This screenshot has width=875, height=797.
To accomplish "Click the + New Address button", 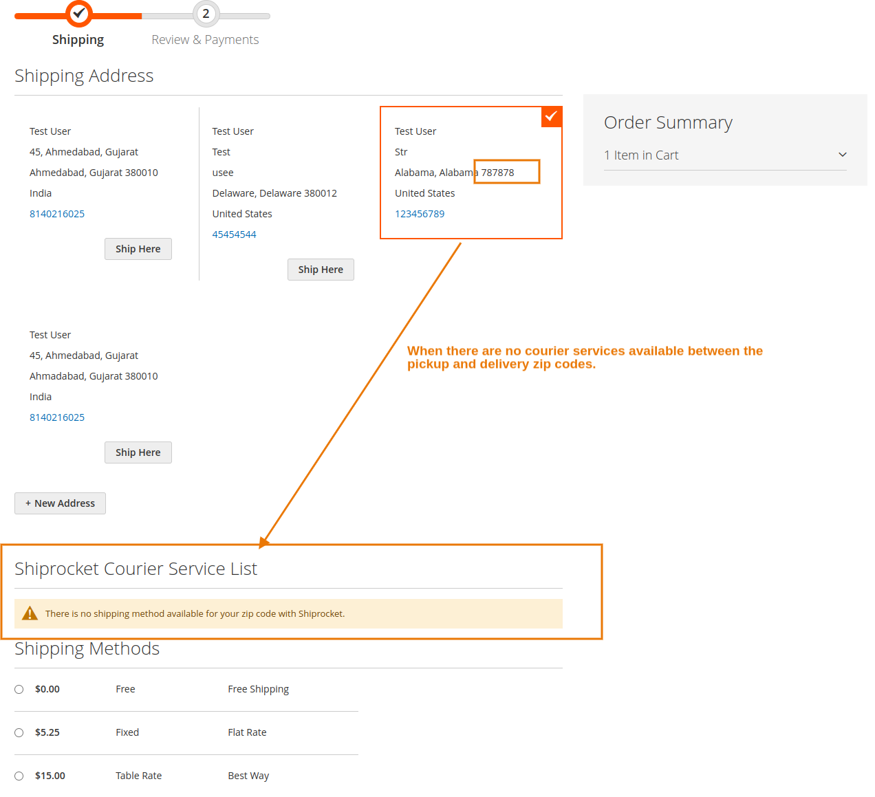I will click(60, 503).
